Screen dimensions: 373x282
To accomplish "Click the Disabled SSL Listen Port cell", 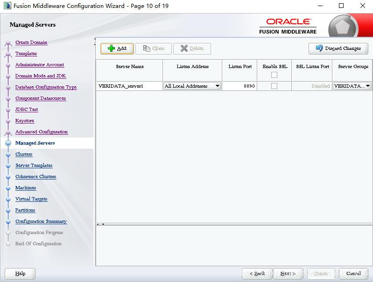I will [x=312, y=86].
